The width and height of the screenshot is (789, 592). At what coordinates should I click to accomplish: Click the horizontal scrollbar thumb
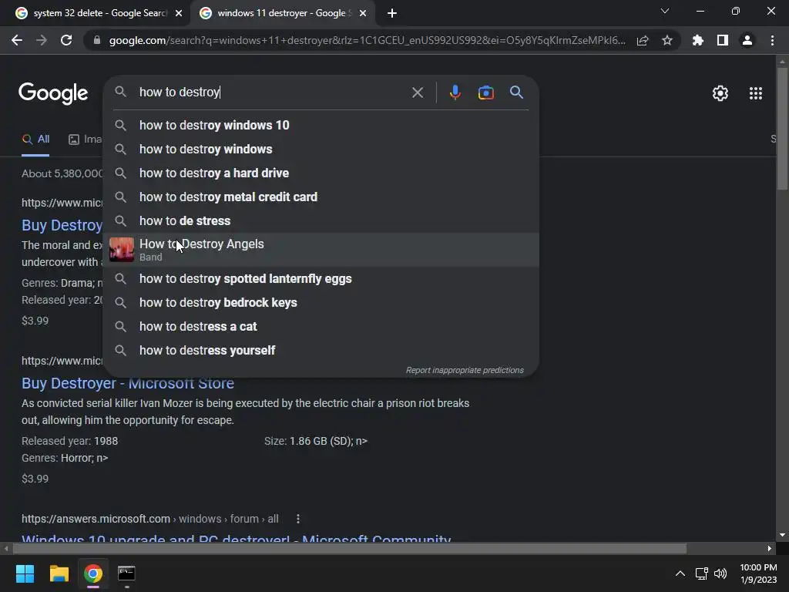click(x=349, y=548)
